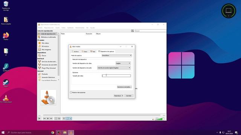Click the VLC cone album art thumbnail
241x135 pixels.
pos(48,97)
